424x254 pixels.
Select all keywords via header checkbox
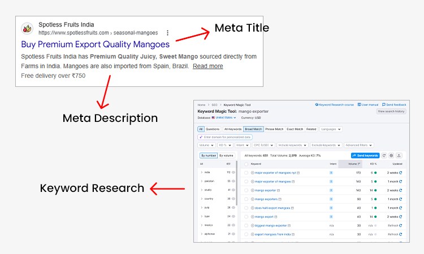click(x=246, y=164)
